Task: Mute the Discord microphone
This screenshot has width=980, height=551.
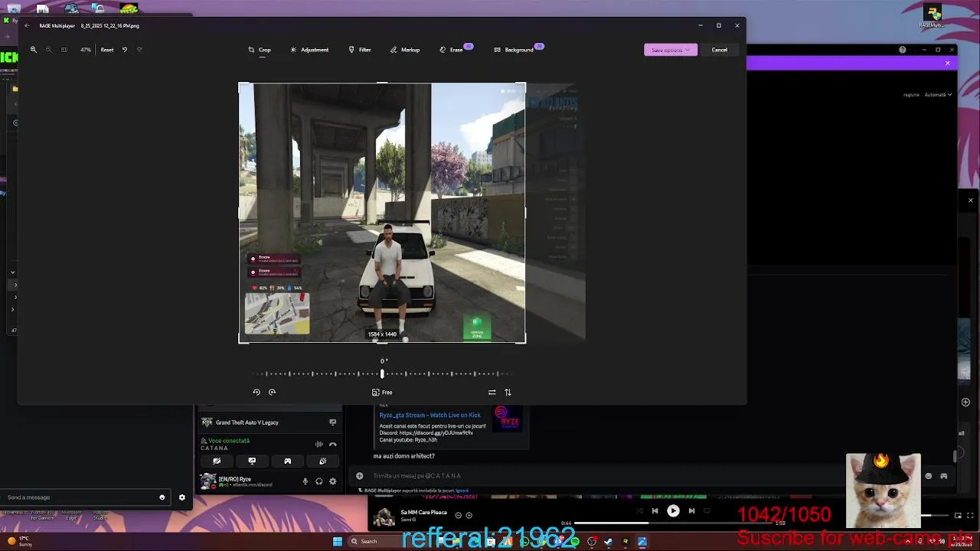Action: (305, 481)
